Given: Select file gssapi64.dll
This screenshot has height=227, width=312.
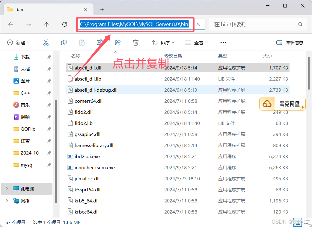Looking at the screenshot, I should [x=177, y=134].
